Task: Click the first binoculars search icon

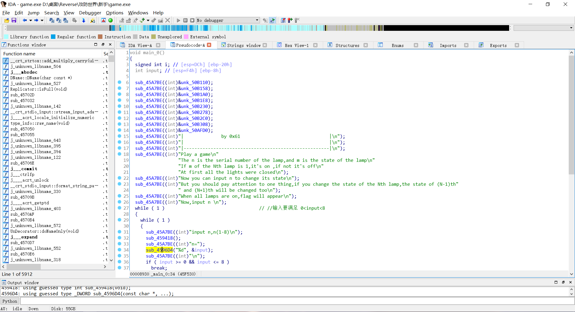Action: (x=52, y=20)
